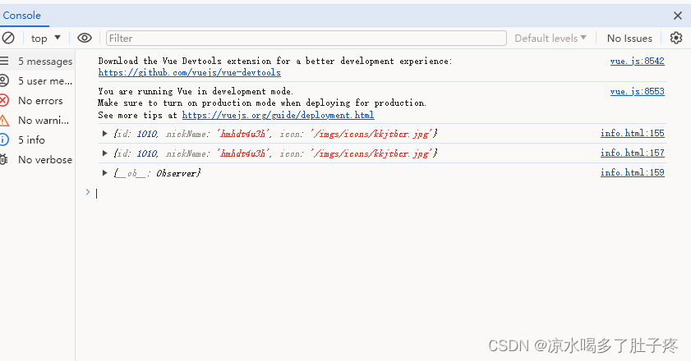
Task: Click the red error icon
Action: (4, 100)
